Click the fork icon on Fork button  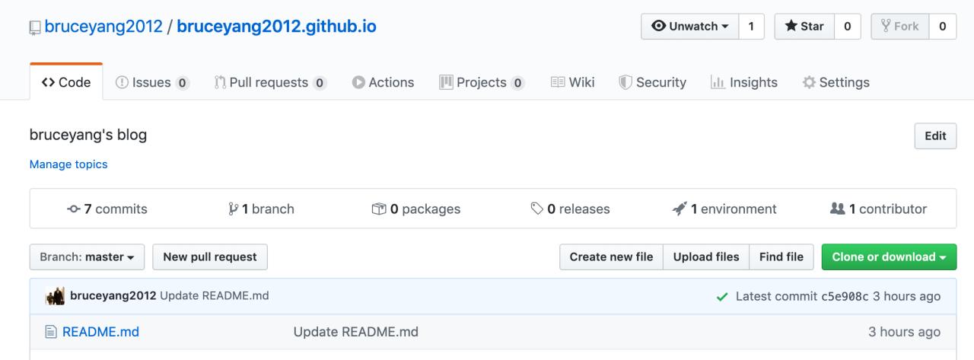(885, 27)
